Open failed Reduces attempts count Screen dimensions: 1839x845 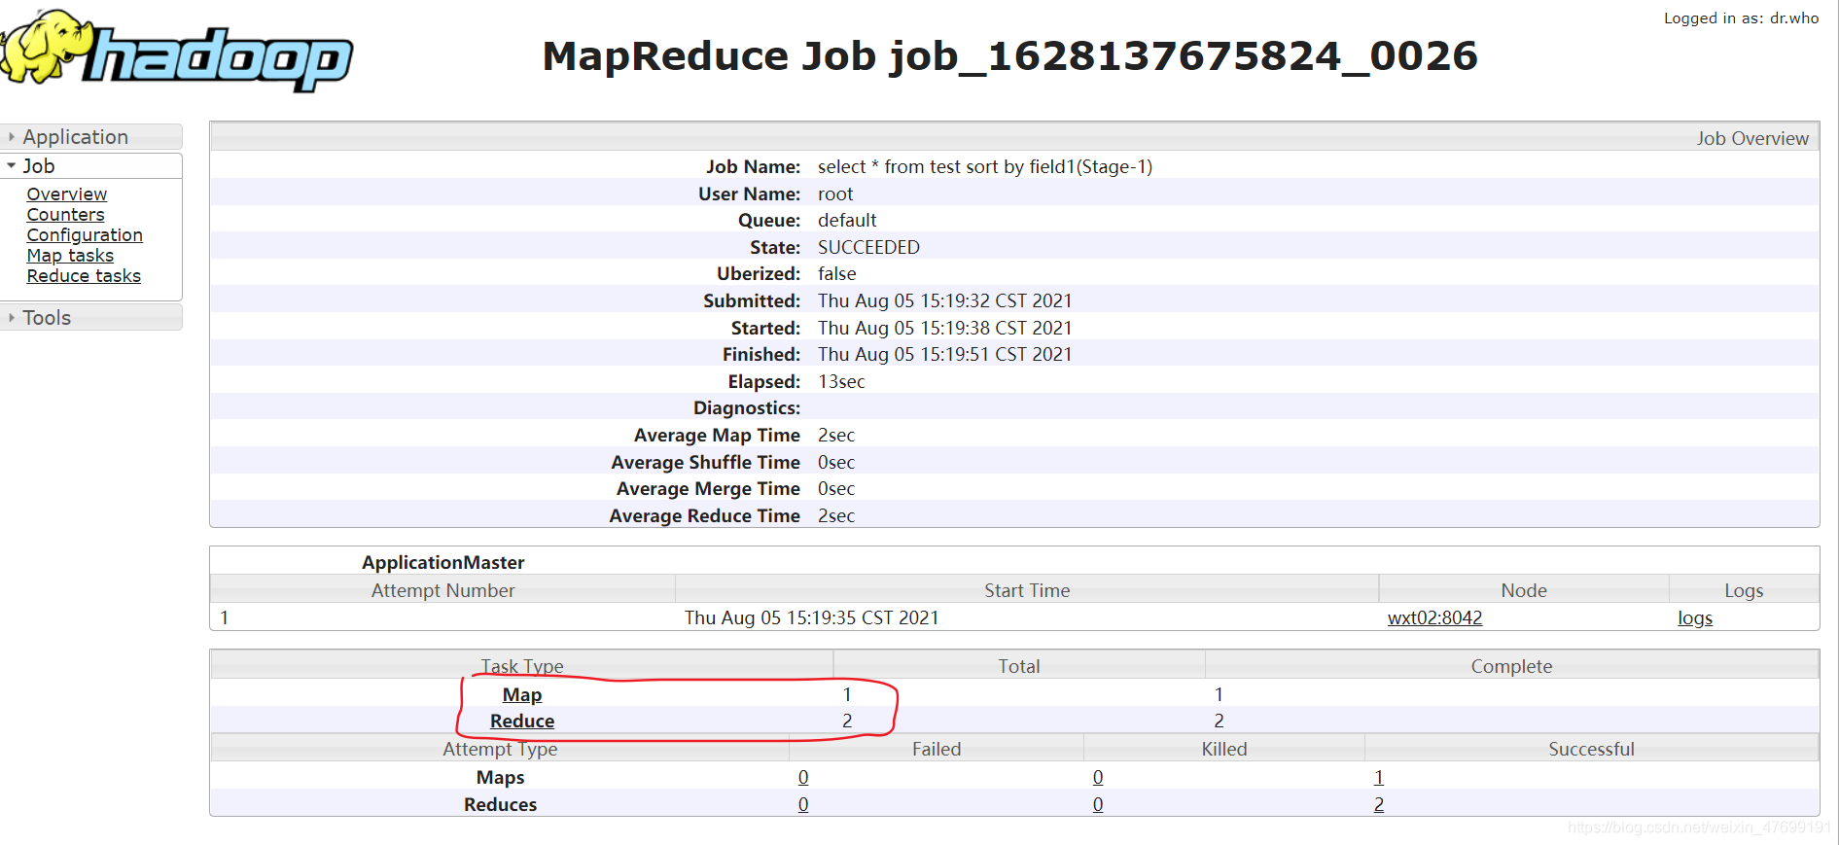(x=803, y=805)
